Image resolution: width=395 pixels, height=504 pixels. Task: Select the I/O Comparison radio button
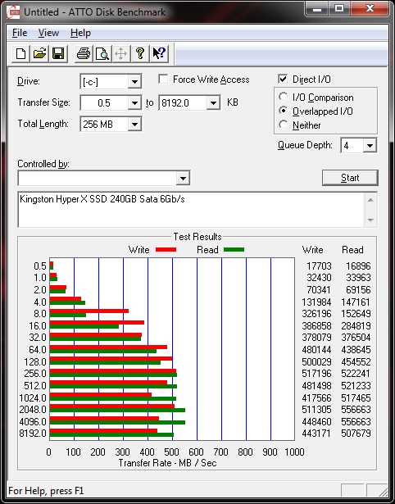[x=284, y=97]
